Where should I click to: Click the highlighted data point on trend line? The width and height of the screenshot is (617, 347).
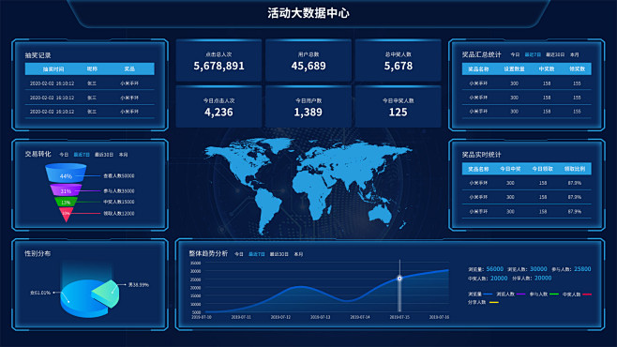[x=399, y=279]
